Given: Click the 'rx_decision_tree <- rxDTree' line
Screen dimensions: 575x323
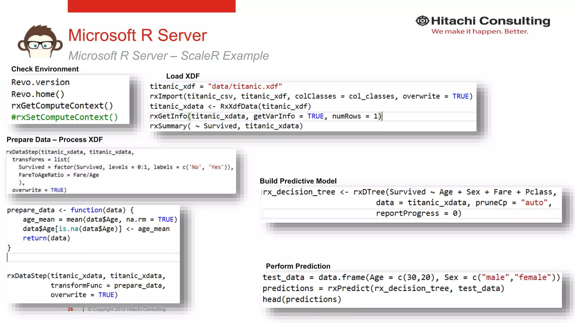Looking at the screenshot, I should pos(410,192).
